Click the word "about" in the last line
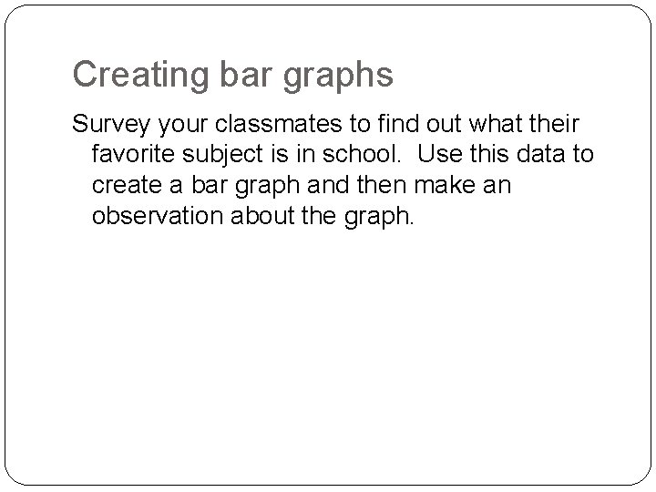 click(261, 216)
